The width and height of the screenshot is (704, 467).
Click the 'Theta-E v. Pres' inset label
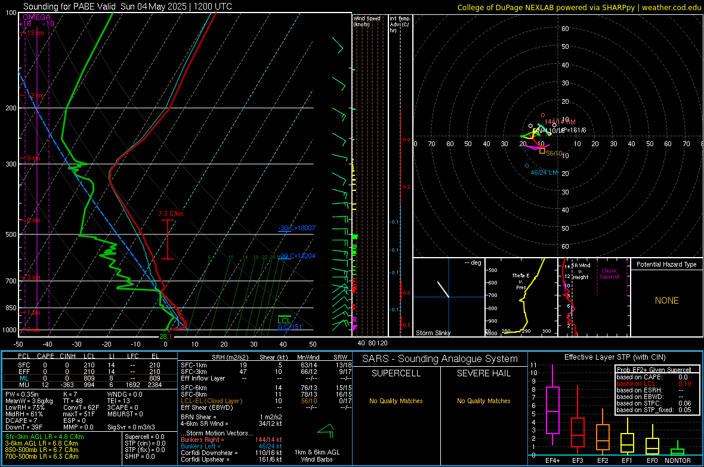(521, 281)
